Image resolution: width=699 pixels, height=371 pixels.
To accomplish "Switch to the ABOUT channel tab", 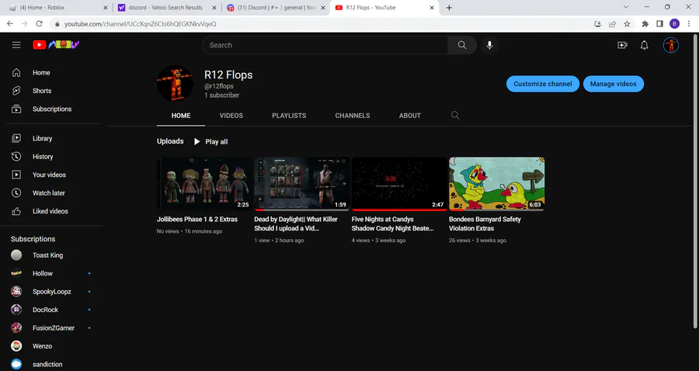I will [409, 116].
